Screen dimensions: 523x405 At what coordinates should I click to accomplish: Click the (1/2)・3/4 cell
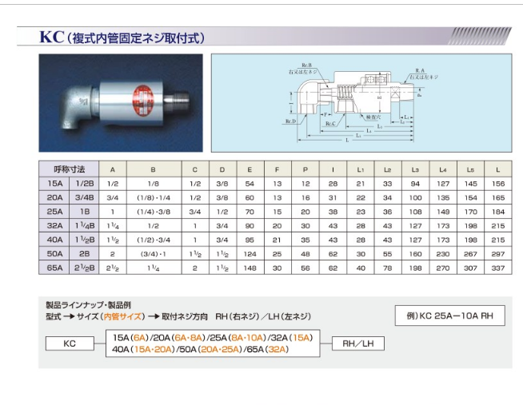(154, 240)
